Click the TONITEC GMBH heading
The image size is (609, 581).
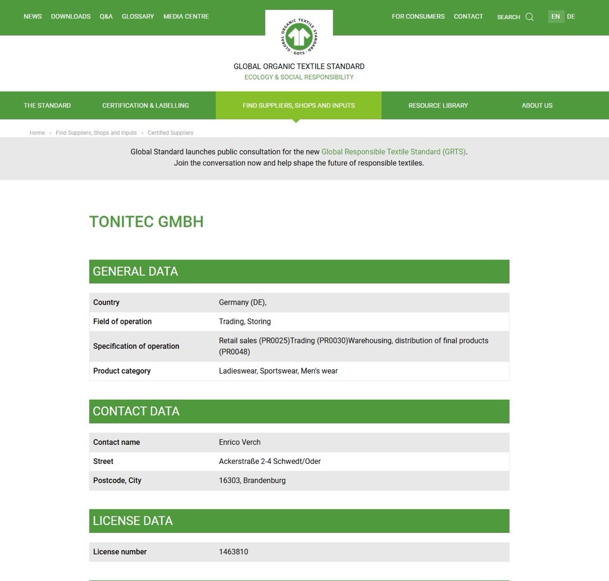pyautogui.click(x=146, y=222)
